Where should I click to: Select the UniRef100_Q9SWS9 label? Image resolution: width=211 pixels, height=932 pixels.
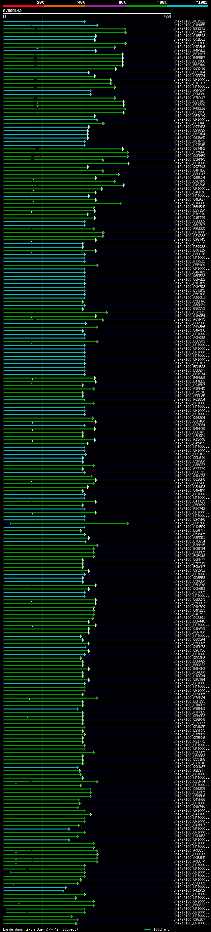pyautogui.click(x=189, y=130)
